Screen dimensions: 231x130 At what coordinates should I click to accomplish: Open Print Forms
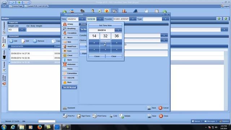coord(100,116)
